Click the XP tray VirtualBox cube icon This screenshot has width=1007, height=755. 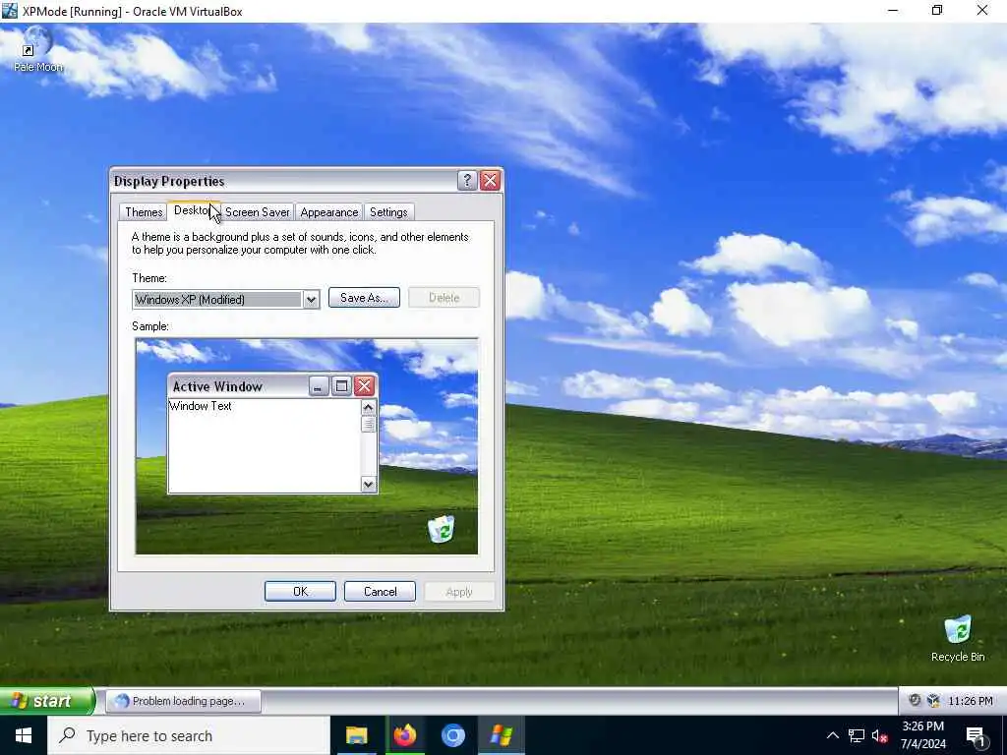point(934,700)
